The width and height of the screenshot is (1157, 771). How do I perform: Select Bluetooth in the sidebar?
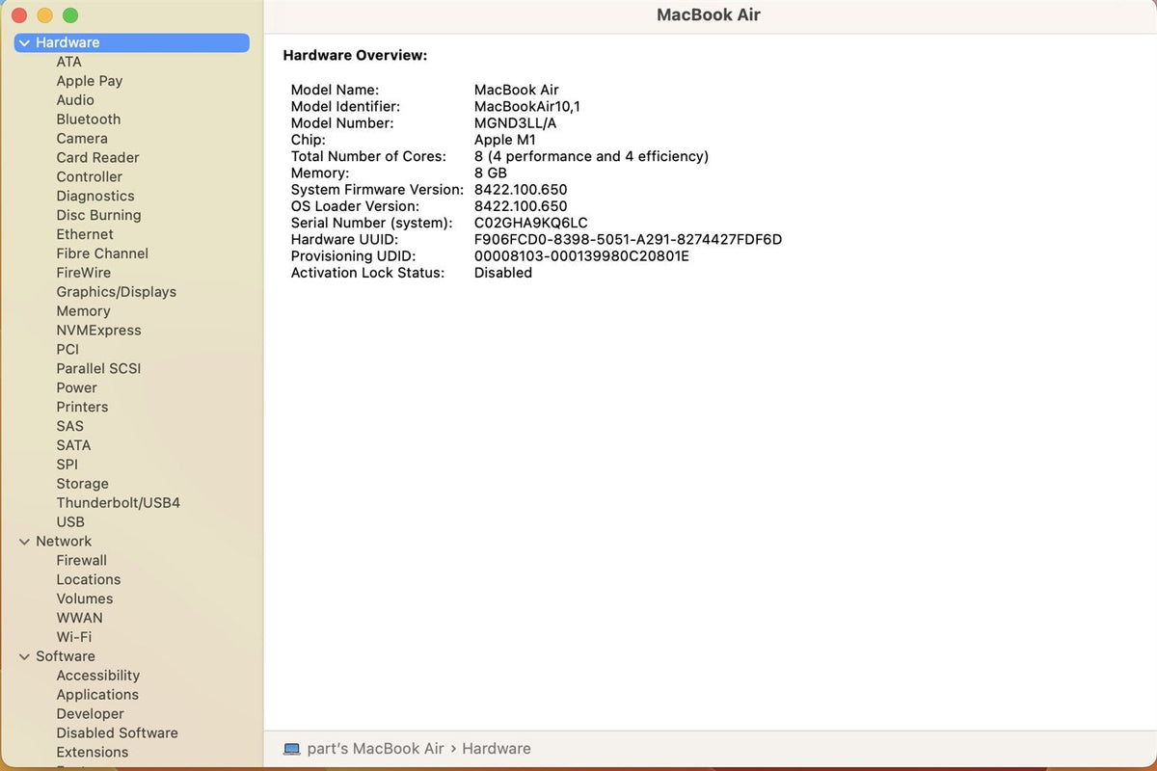coord(89,120)
